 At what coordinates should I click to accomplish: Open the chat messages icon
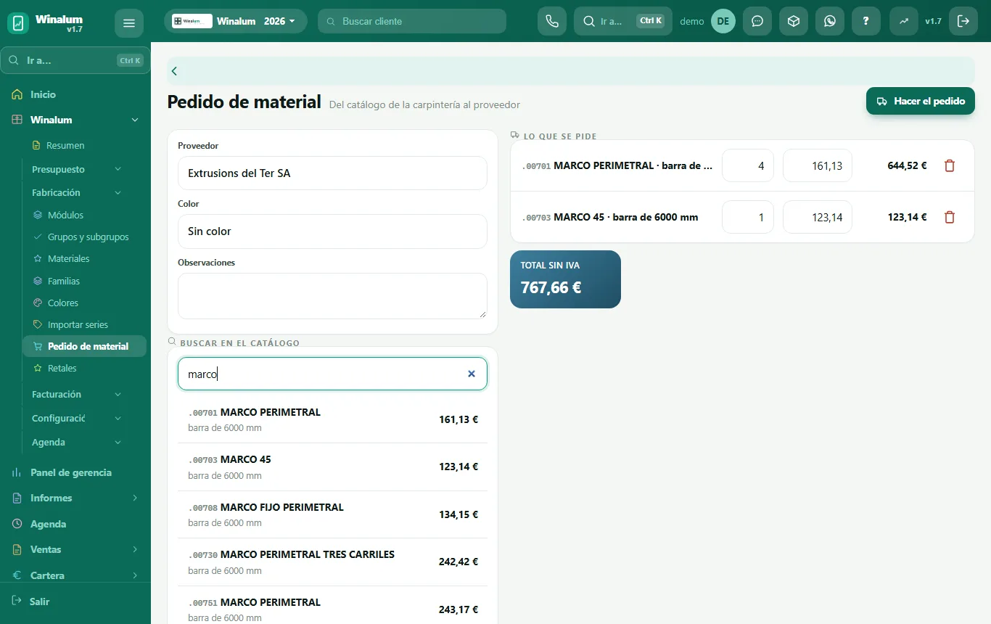click(757, 21)
